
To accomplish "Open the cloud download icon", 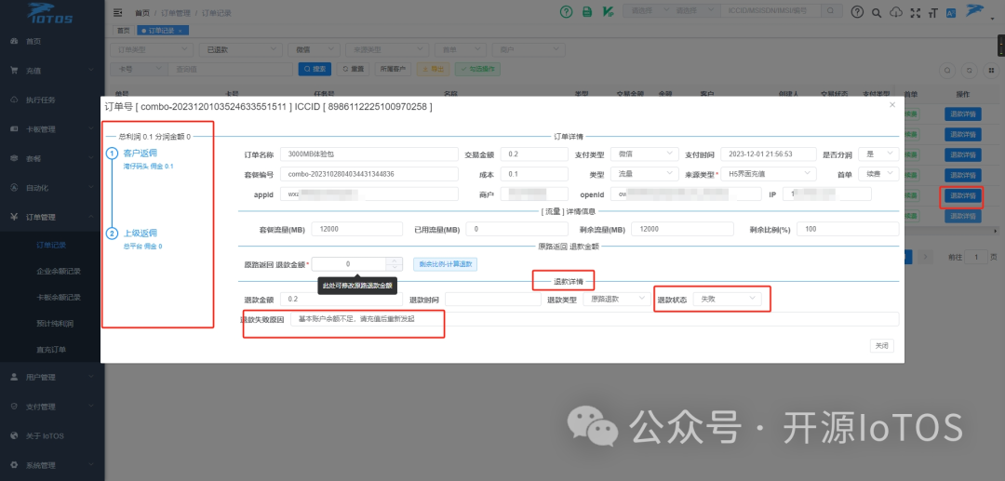I will click(896, 13).
